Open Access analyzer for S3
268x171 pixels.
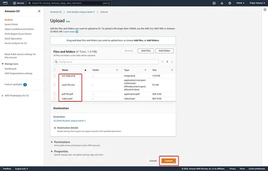[x=16, y=43]
